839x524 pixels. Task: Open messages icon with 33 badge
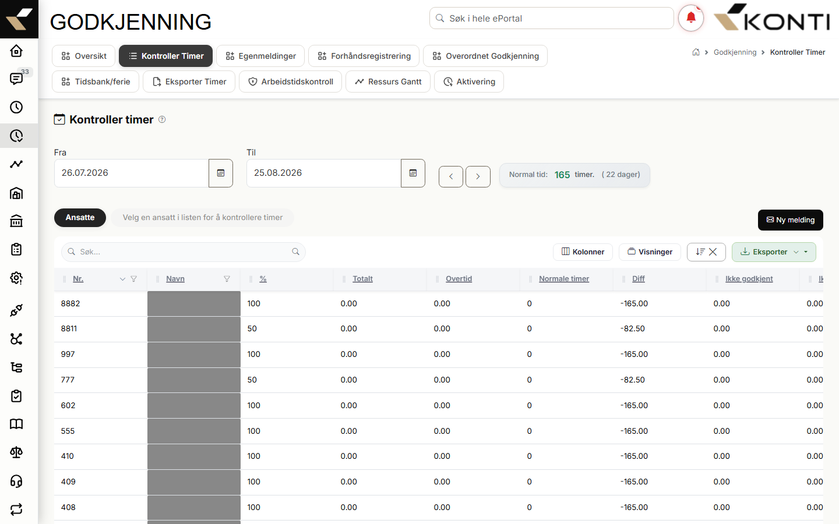(16, 79)
